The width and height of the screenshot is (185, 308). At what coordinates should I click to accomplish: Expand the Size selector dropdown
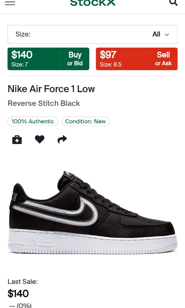(92, 34)
